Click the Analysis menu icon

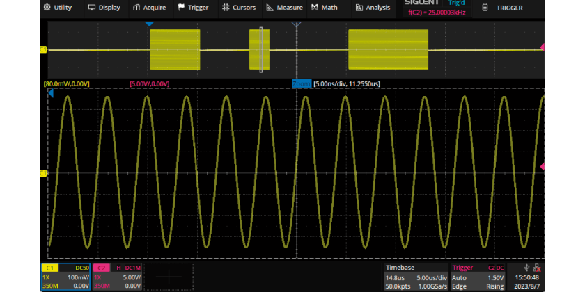(359, 8)
